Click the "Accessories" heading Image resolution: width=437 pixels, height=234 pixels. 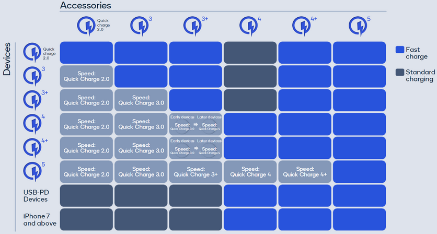pyautogui.click(x=86, y=5)
